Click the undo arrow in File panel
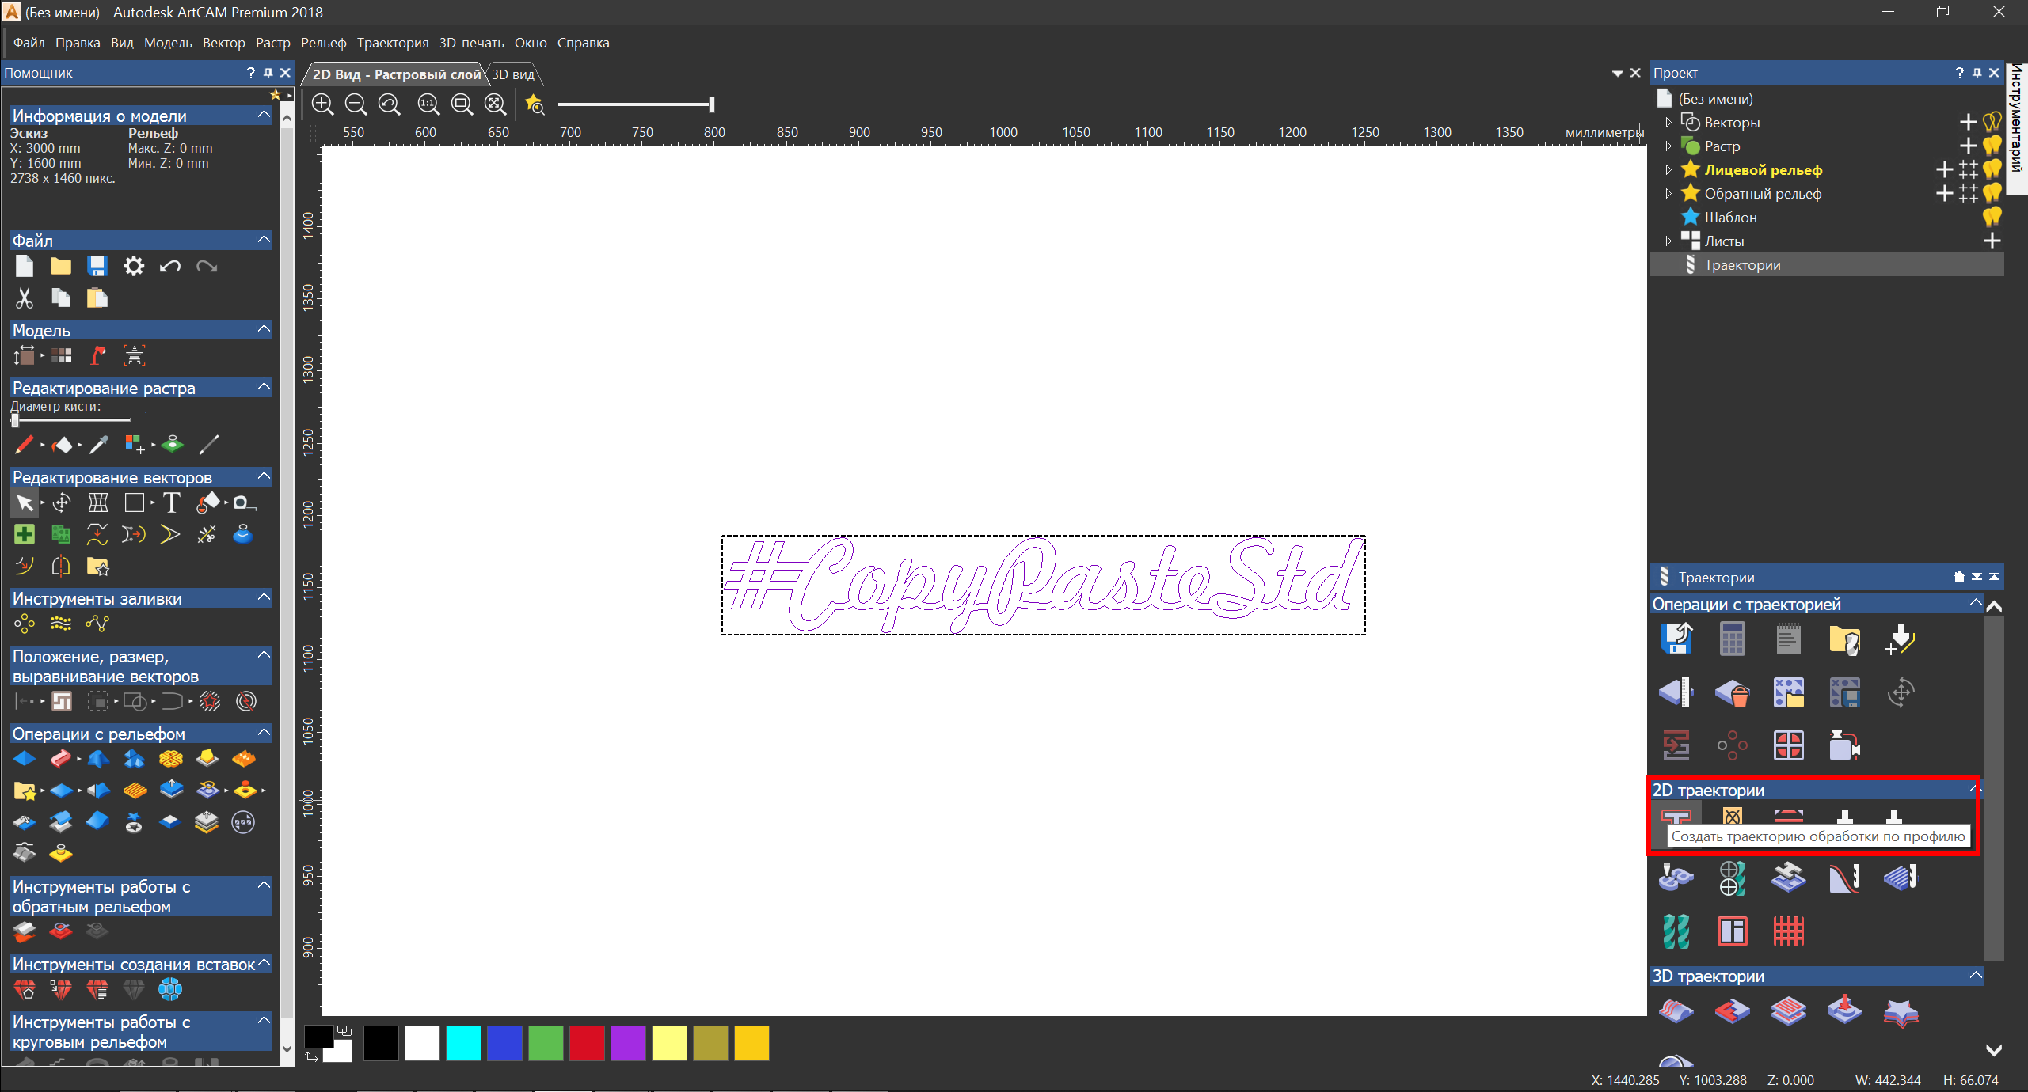 170,267
